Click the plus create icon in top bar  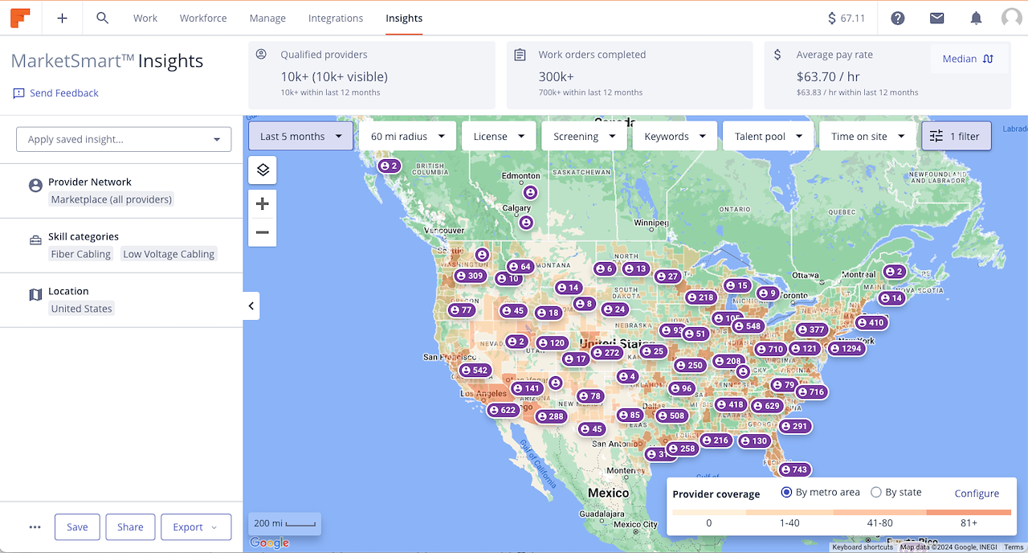coord(62,18)
